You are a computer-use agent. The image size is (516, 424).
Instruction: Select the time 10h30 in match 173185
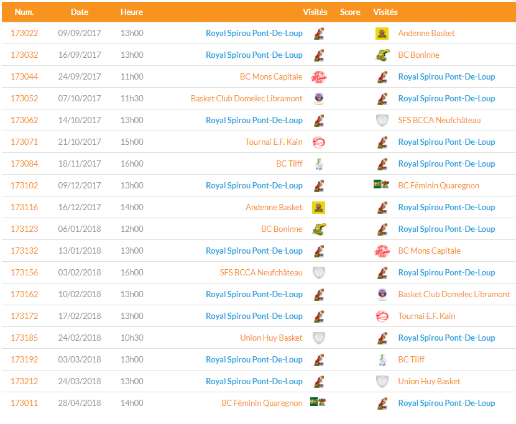tap(132, 338)
